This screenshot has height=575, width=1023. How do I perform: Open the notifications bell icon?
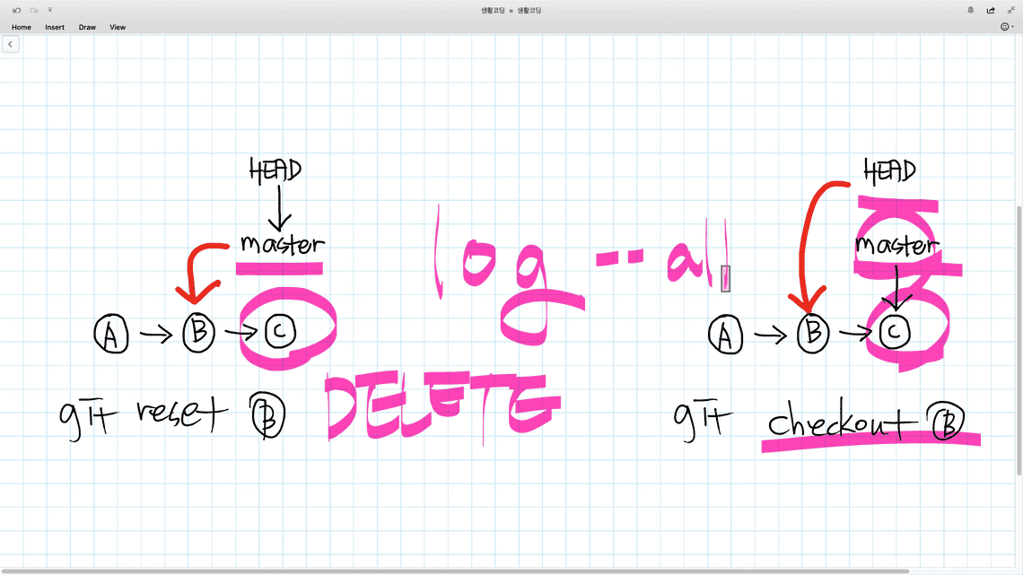[x=971, y=10]
